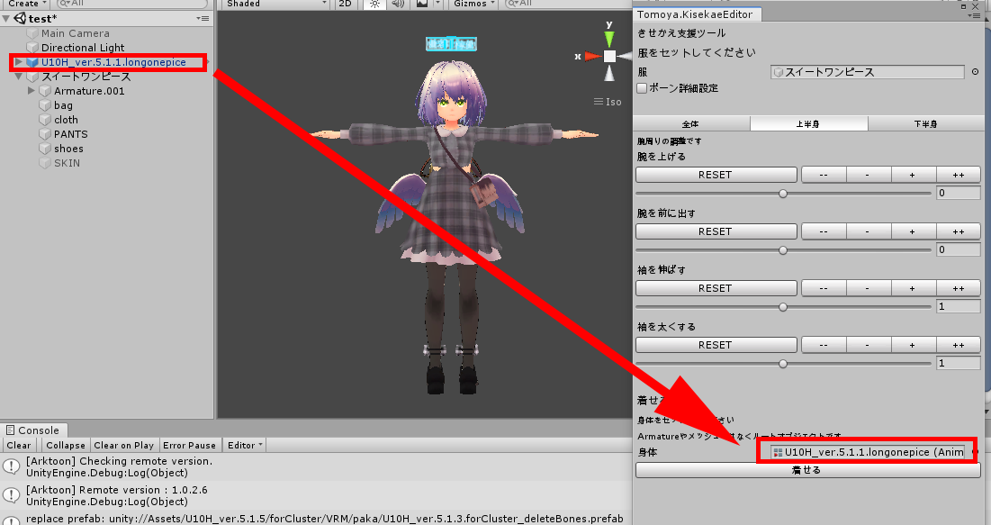Click 袖を伸ばす slider handle
Screen dimensions: 991x525
(783, 307)
